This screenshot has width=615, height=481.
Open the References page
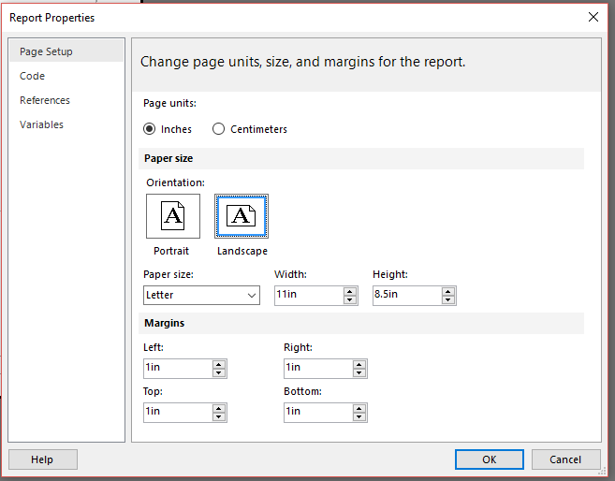pyautogui.click(x=45, y=100)
